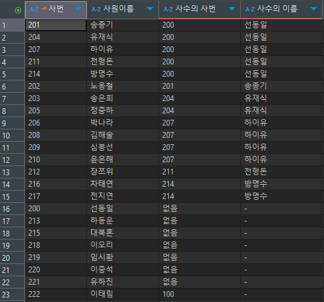Open the 사수의 사번 column dropdown arrow
324x302 pixels.
coord(232,9)
